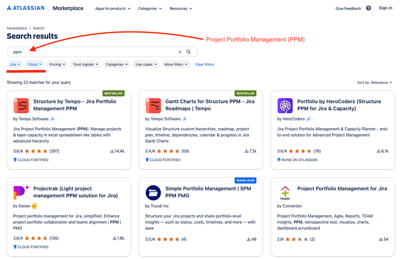Expand the Use cases filter
The image size is (416, 259).
click(x=146, y=64)
